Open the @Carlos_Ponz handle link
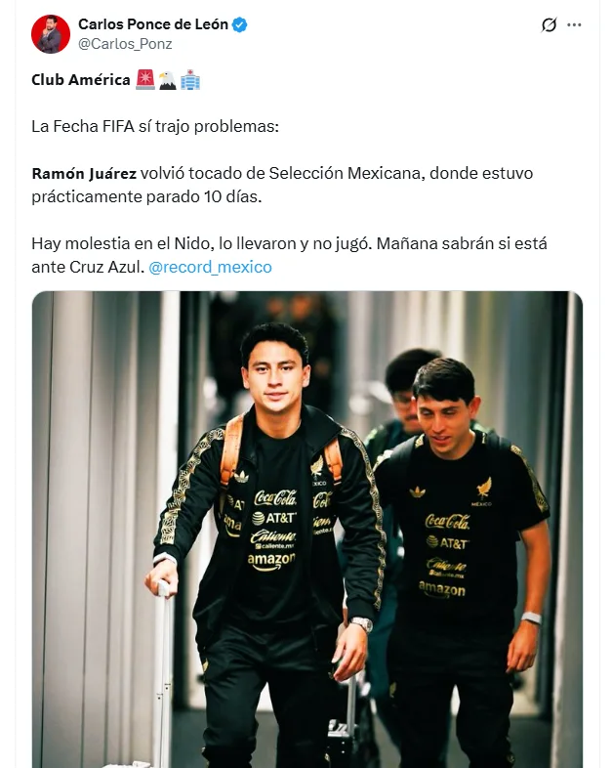The image size is (612, 768). coord(125,44)
